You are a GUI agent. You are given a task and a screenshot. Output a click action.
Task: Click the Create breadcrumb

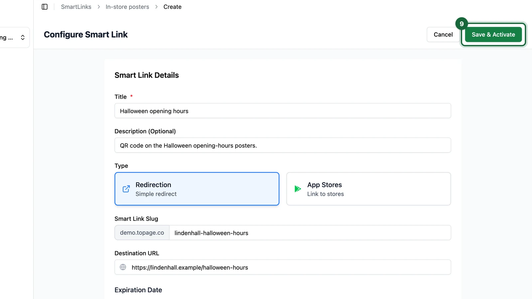[172, 7]
